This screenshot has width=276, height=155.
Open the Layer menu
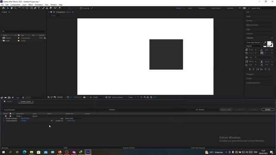(24, 5)
